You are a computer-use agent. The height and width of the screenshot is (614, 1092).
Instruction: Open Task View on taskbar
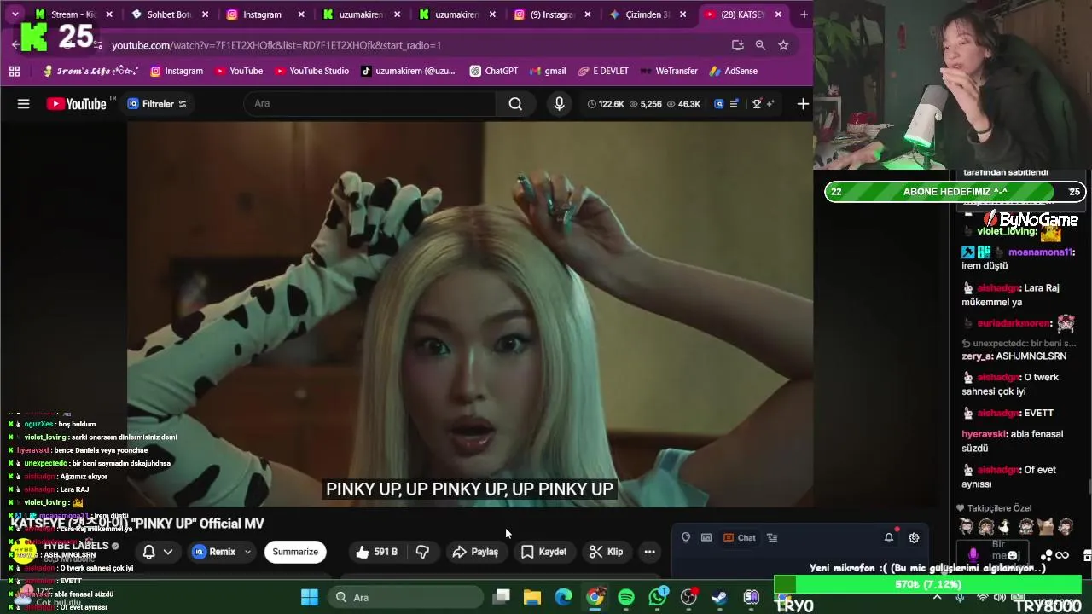pyautogui.click(x=502, y=597)
